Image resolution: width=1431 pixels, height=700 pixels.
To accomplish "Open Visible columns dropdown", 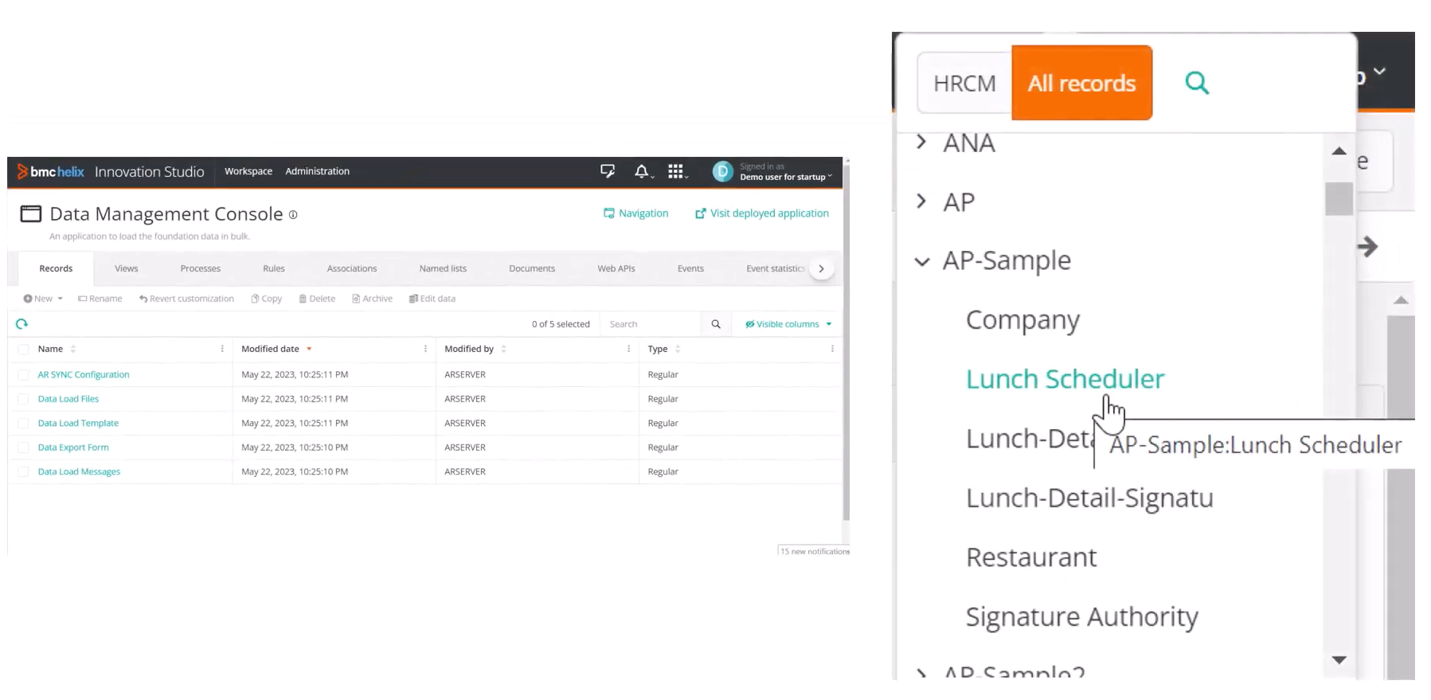I will pyautogui.click(x=788, y=324).
